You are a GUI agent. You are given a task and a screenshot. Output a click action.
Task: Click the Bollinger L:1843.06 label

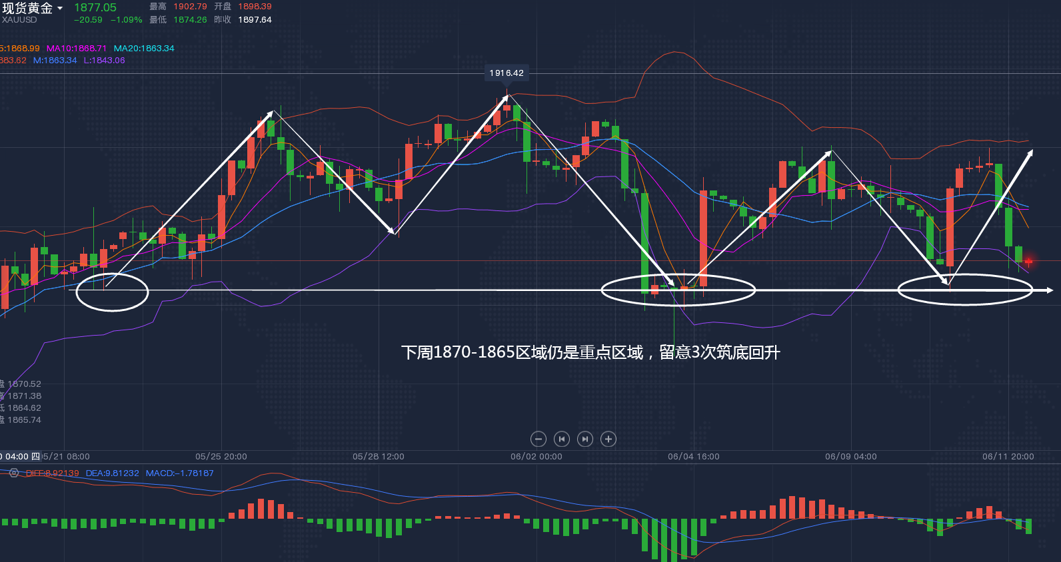[104, 61]
